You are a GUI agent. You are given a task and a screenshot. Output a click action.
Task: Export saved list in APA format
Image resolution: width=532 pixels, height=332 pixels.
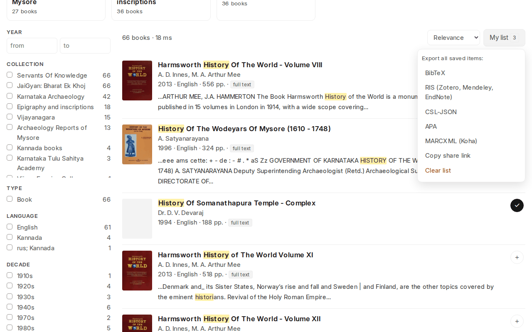(x=471, y=127)
